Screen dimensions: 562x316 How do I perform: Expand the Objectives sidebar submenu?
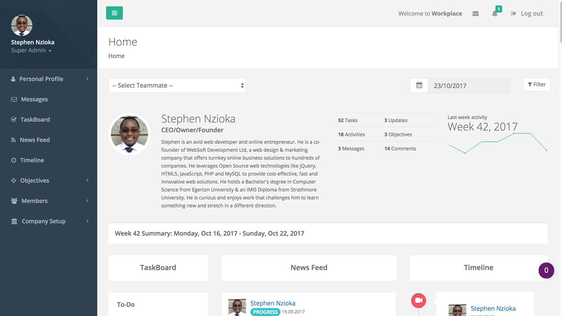click(34, 181)
